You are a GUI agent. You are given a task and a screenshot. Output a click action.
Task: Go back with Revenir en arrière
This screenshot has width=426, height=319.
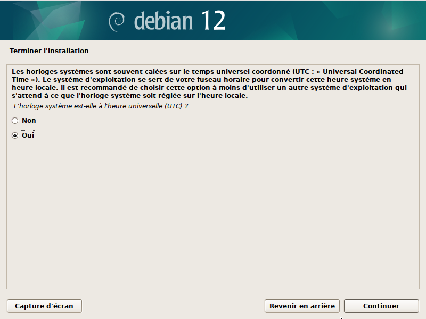(x=302, y=306)
